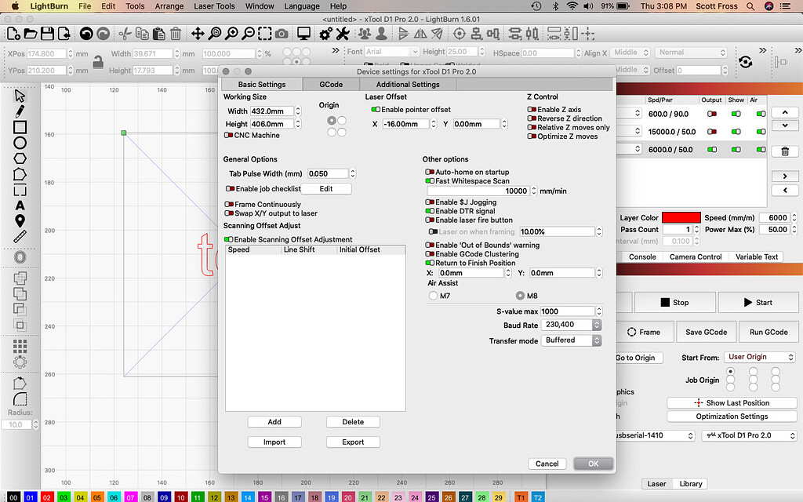Click the red Layer Color swatch
Image resolution: width=803 pixels, height=502 pixels.
pyautogui.click(x=681, y=217)
